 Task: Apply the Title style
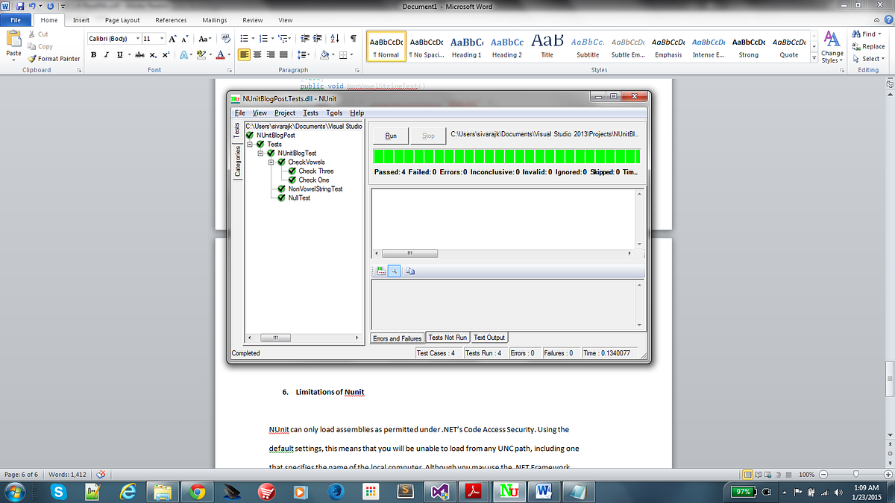click(x=547, y=47)
